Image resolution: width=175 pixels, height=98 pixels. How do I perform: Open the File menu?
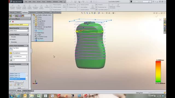click(26, 2)
